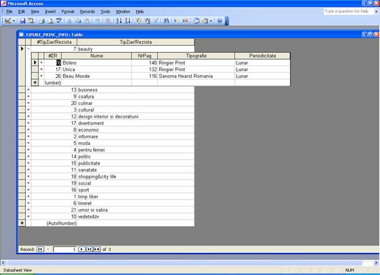380x275 pixels.
Task: Click the Save icon in the toolbar
Action: point(22,21)
